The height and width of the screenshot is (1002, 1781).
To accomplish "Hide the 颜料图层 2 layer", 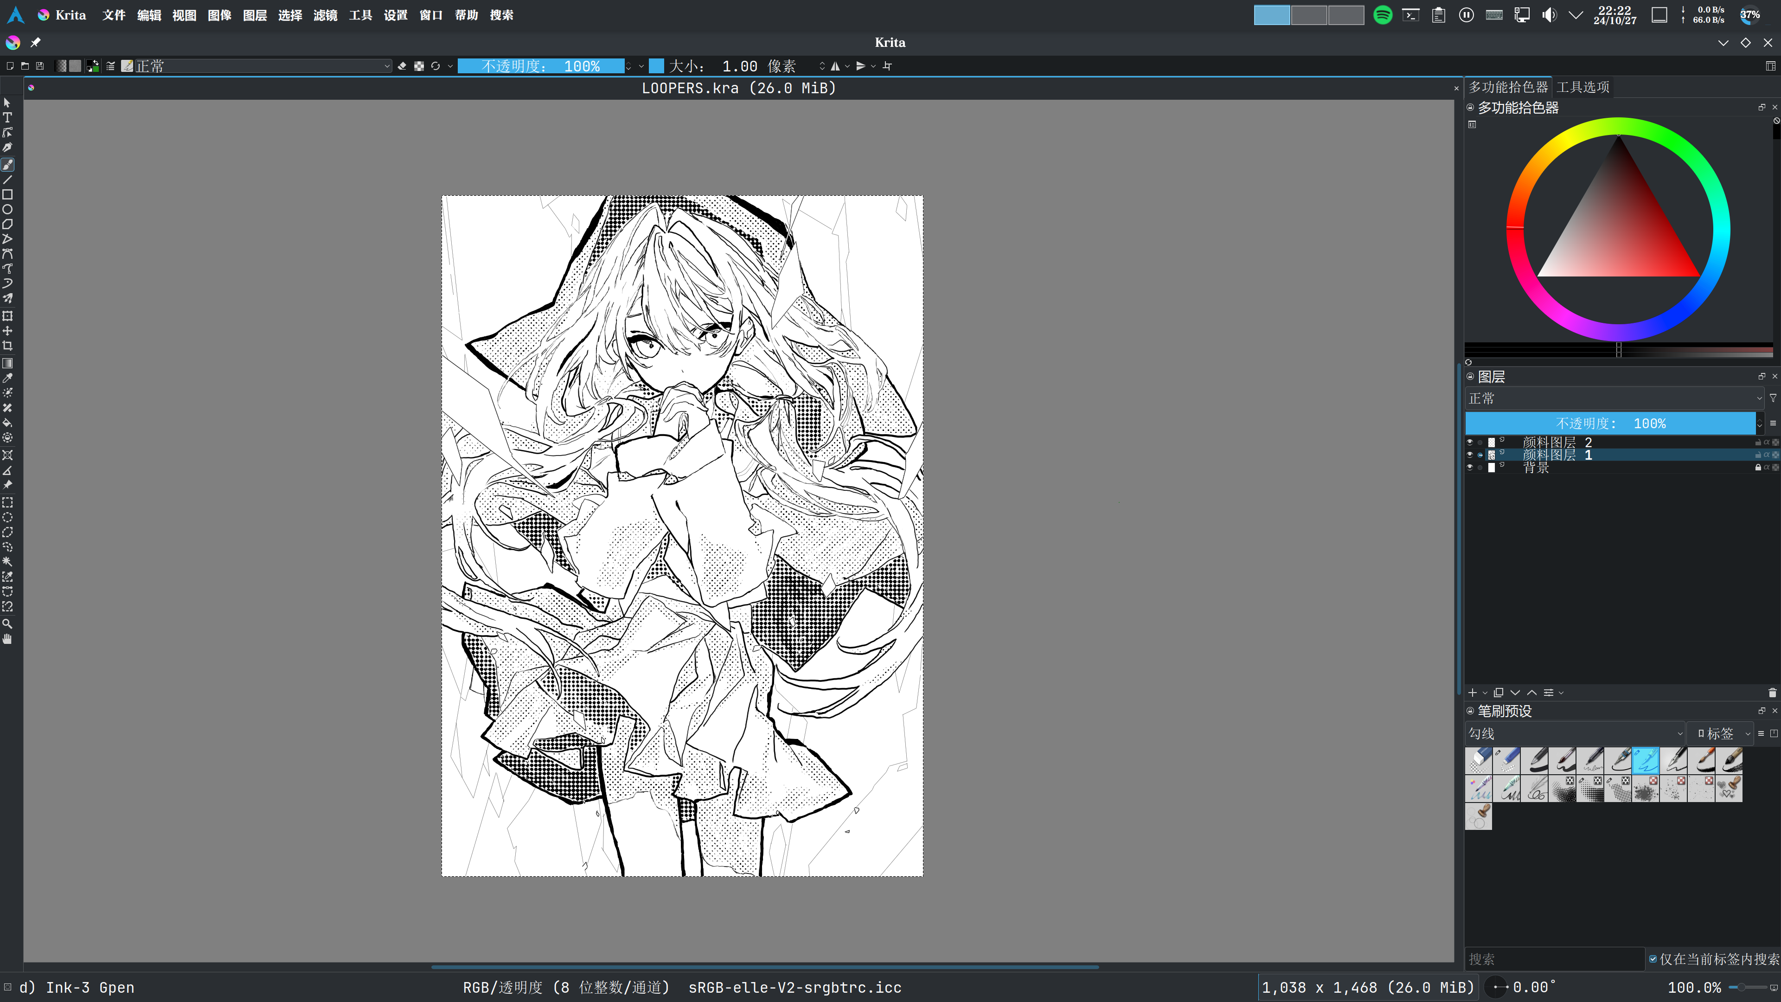I will pyautogui.click(x=1470, y=442).
